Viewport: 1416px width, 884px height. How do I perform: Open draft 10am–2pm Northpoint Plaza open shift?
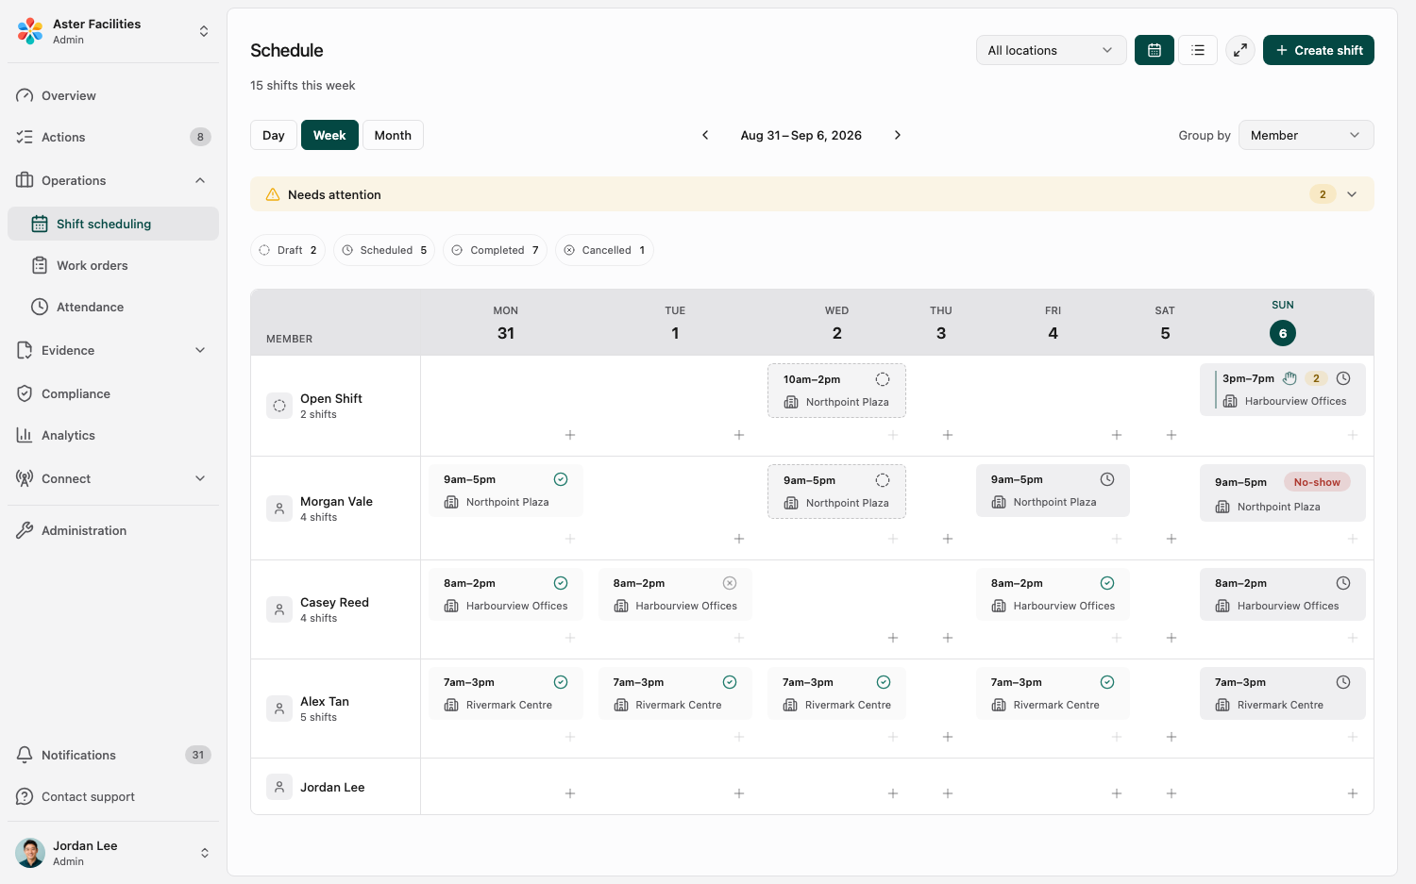click(x=836, y=391)
